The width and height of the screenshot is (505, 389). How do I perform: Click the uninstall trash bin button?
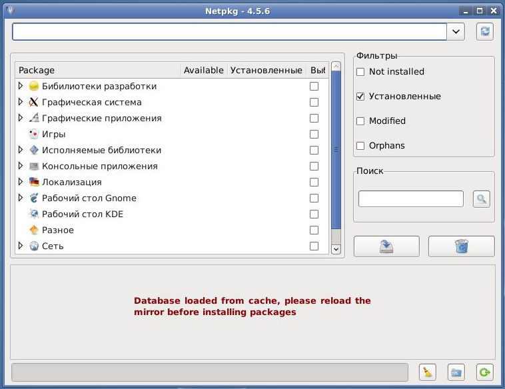click(x=461, y=246)
